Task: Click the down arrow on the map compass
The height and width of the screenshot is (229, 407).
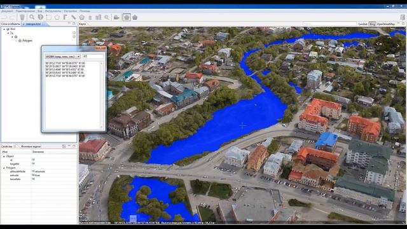Action: coord(387,52)
